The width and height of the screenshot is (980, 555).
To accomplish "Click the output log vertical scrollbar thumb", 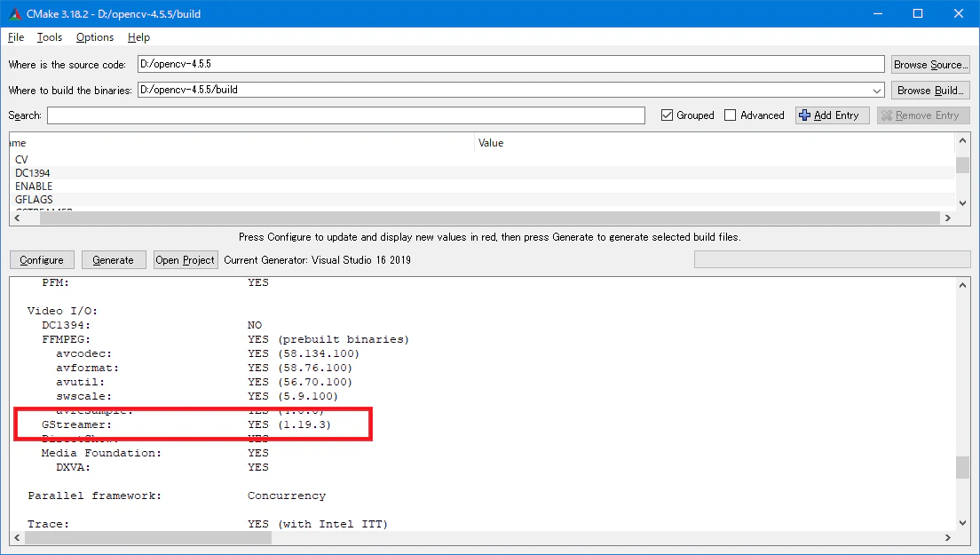I will click(x=962, y=467).
